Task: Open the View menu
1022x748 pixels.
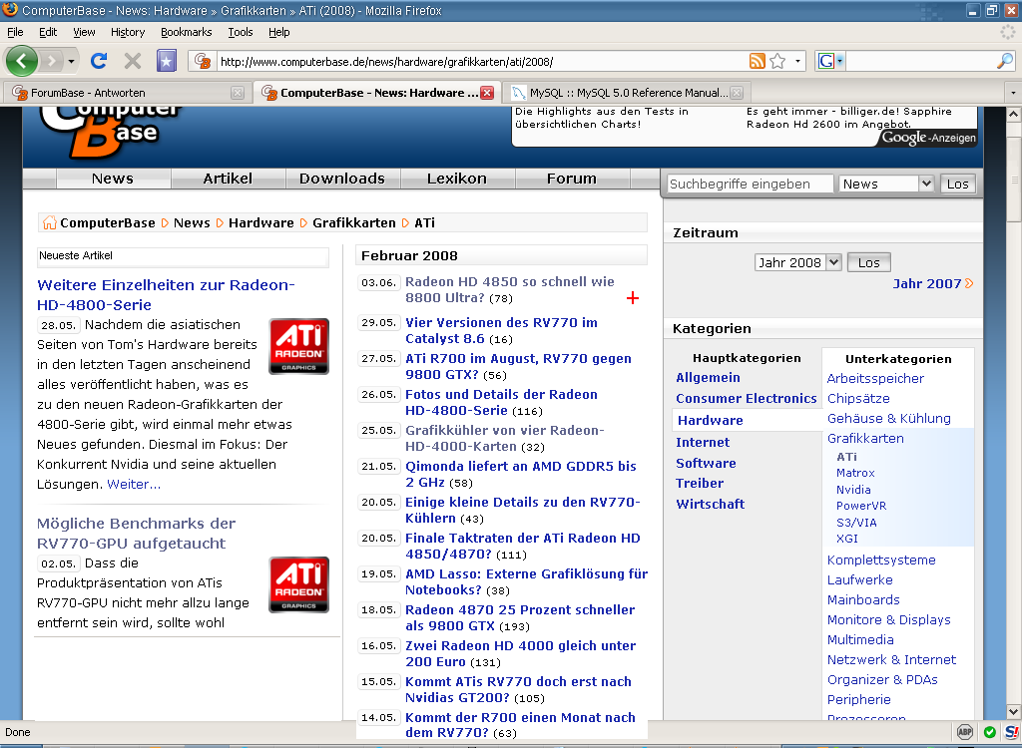Action: pyautogui.click(x=84, y=32)
